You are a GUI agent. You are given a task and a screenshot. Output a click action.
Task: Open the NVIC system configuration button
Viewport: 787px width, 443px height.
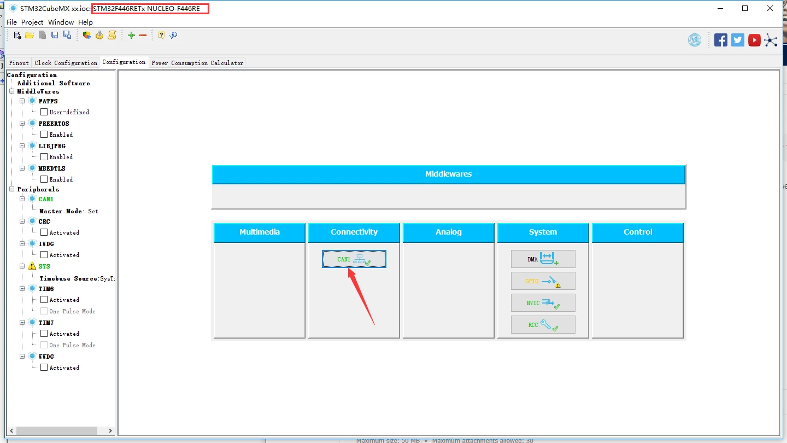543,303
